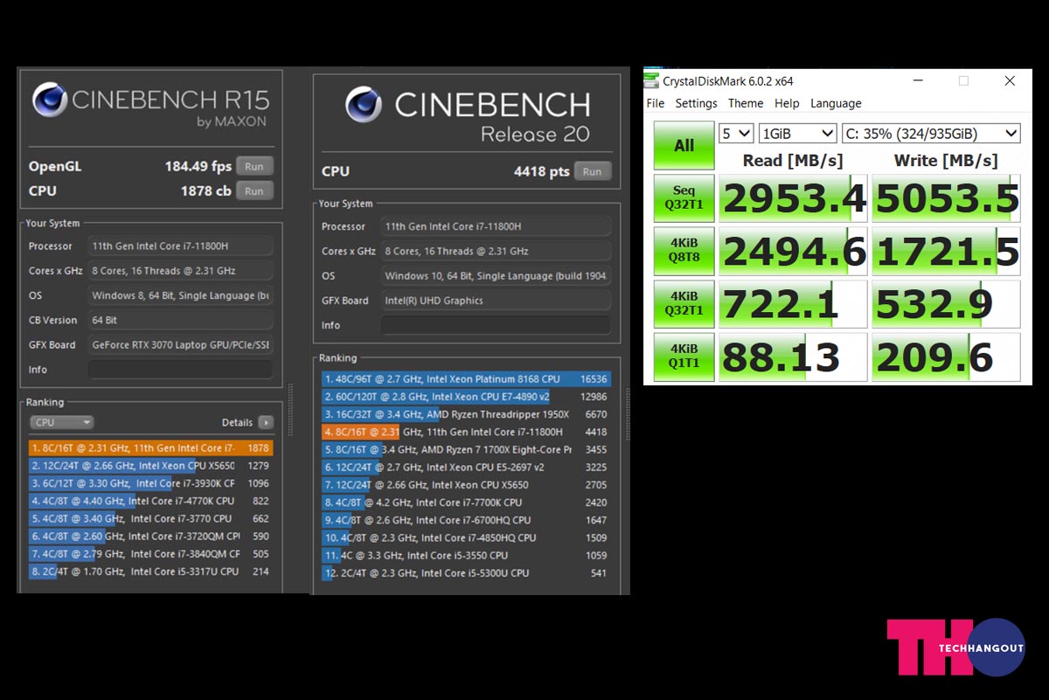Open the Help menu in CrystalDiskMark
Image resolution: width=1049 pixels, height=700 pixels.
click(787, 103)
